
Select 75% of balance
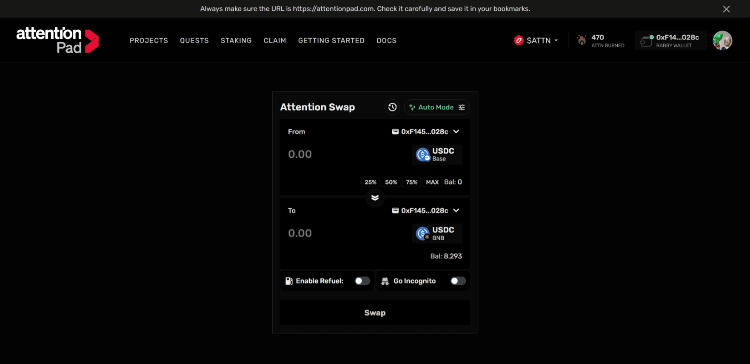(412, 182)
